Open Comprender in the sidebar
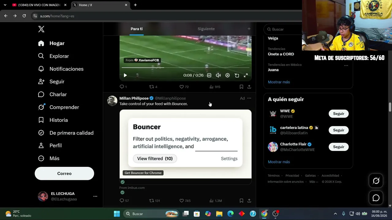392x220 pixels. point(58,107)
